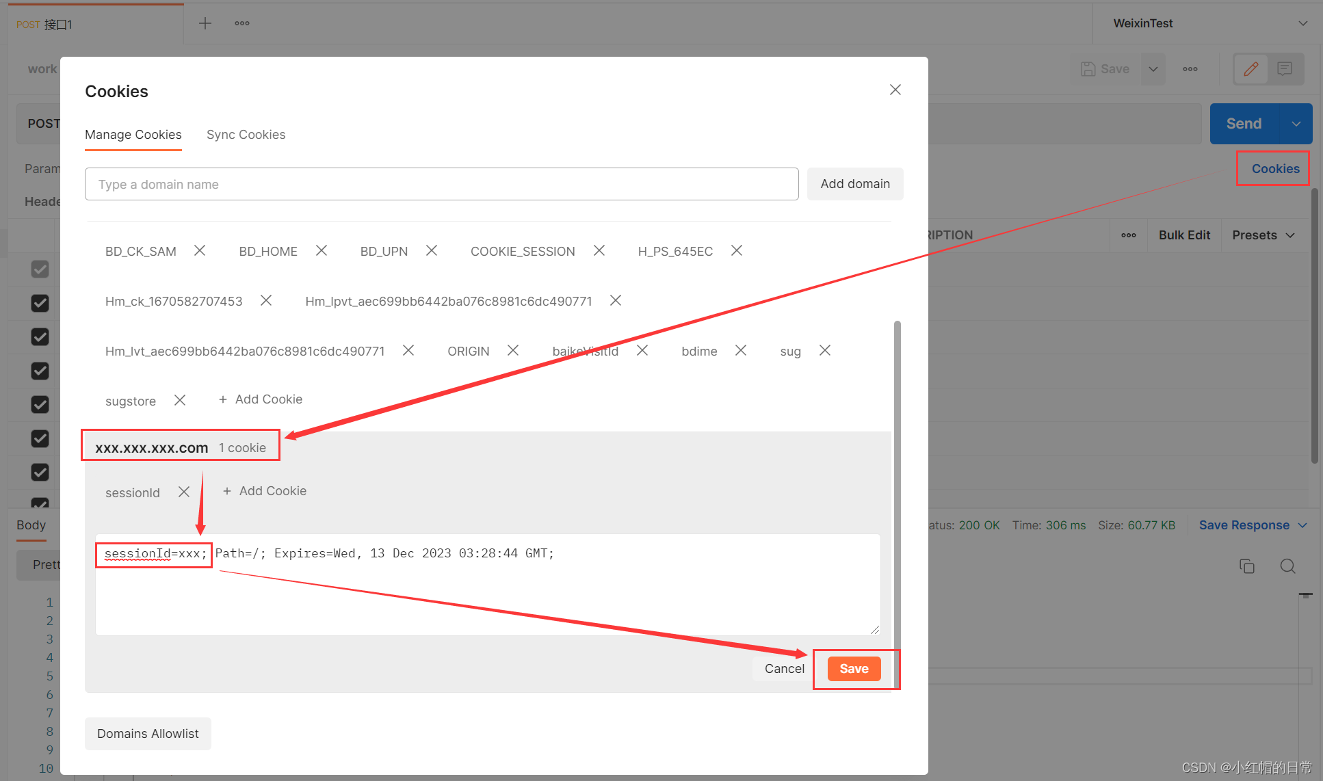1323x781 pixels.
Task: Delete the Hm_lvt_aec699bb cookie
Action: point(408,351)
